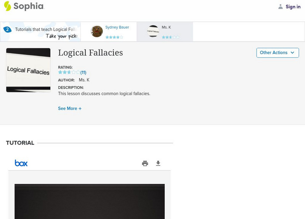Screen dimensions: 305x219
Task: Rate the tutorial five stars
Action: pos(77,71)
